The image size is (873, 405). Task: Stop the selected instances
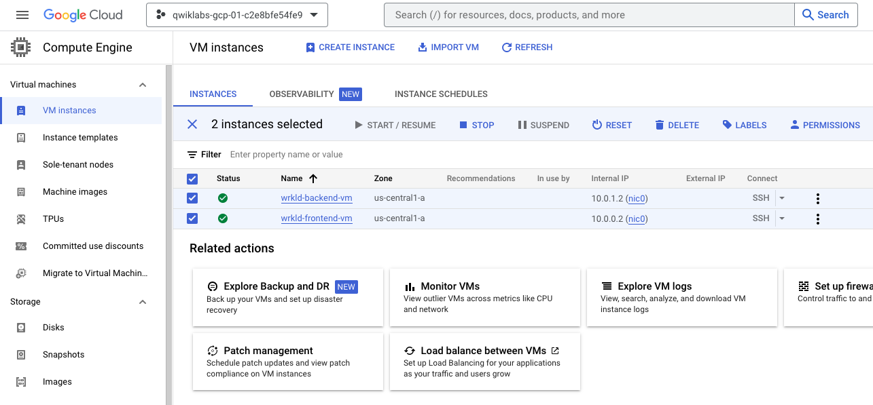(x=476, y=125)
